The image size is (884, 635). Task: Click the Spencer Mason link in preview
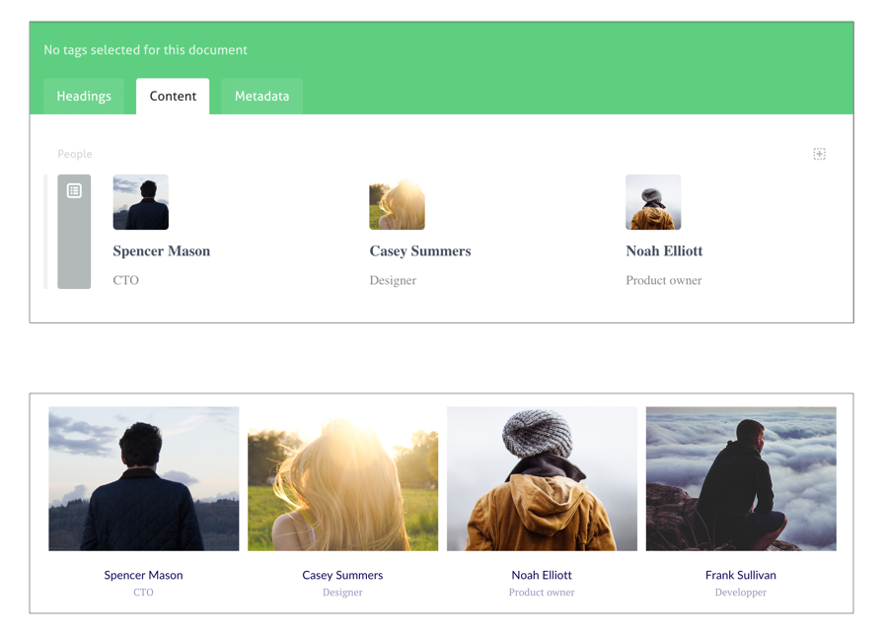coord(143,575)
